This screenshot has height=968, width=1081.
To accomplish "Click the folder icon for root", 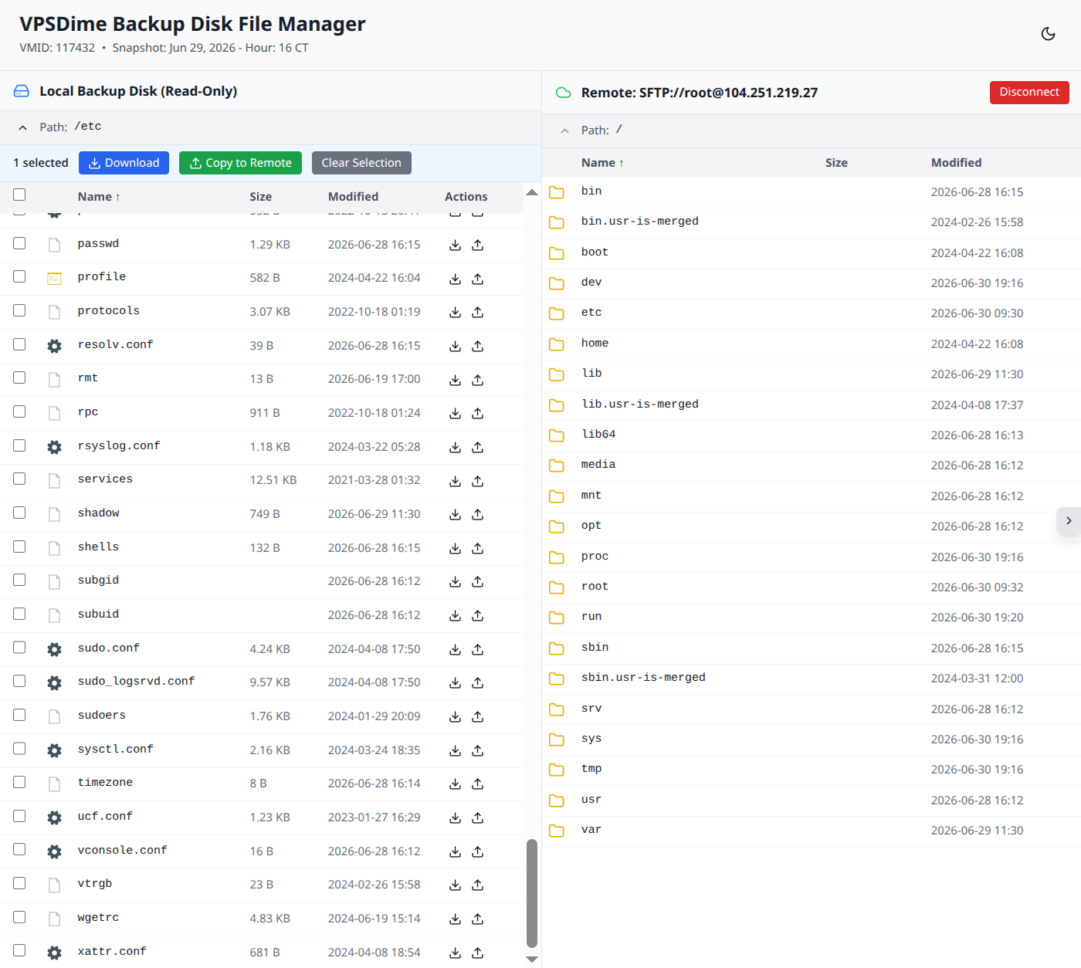I will 557,587.
